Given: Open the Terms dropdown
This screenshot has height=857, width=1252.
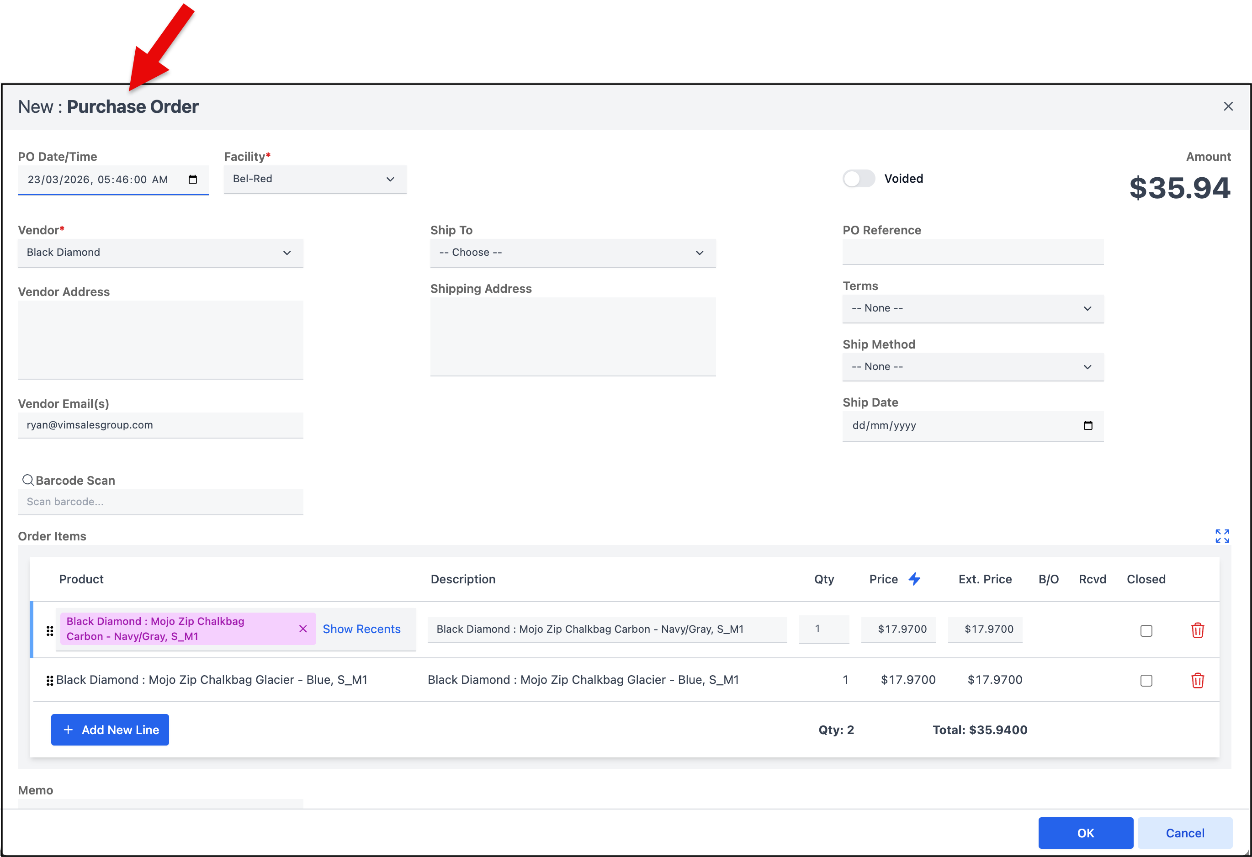Looking at the screenshot, I should [972, 309].
